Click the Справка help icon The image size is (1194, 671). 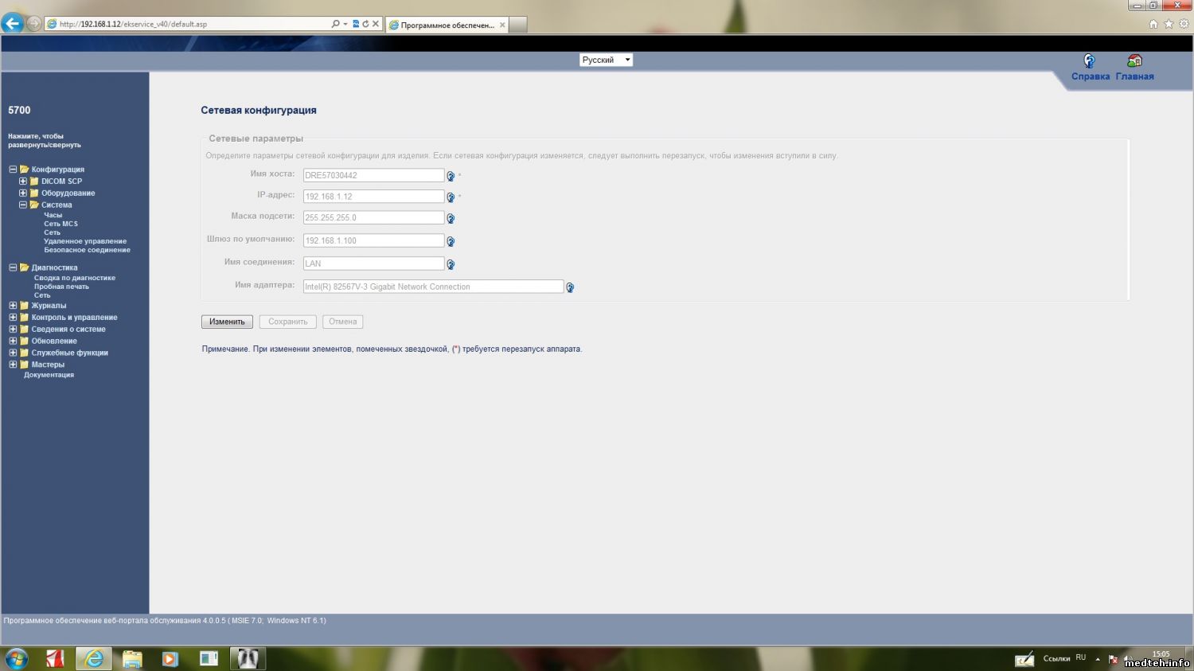pos(1089,61)
